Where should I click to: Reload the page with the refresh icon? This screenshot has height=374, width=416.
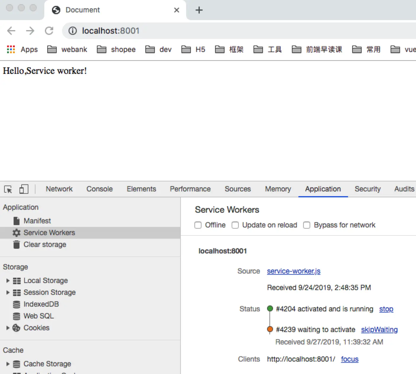49,31
